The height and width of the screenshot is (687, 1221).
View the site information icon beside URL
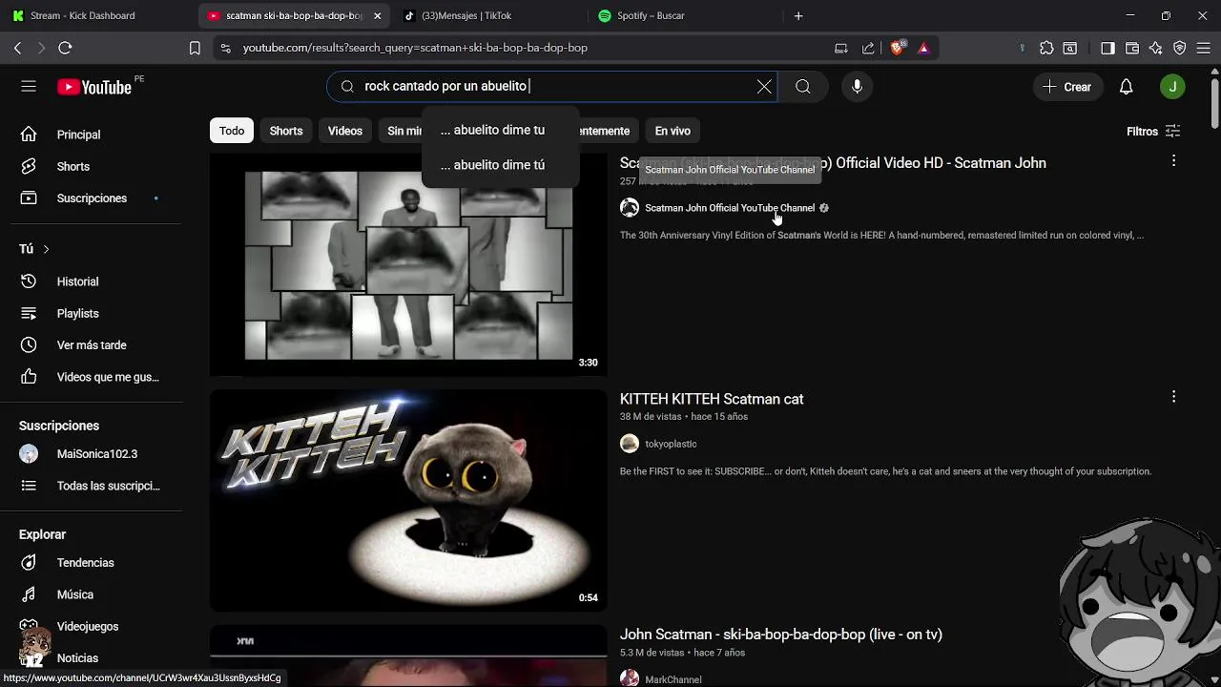[x=225, y=48]
